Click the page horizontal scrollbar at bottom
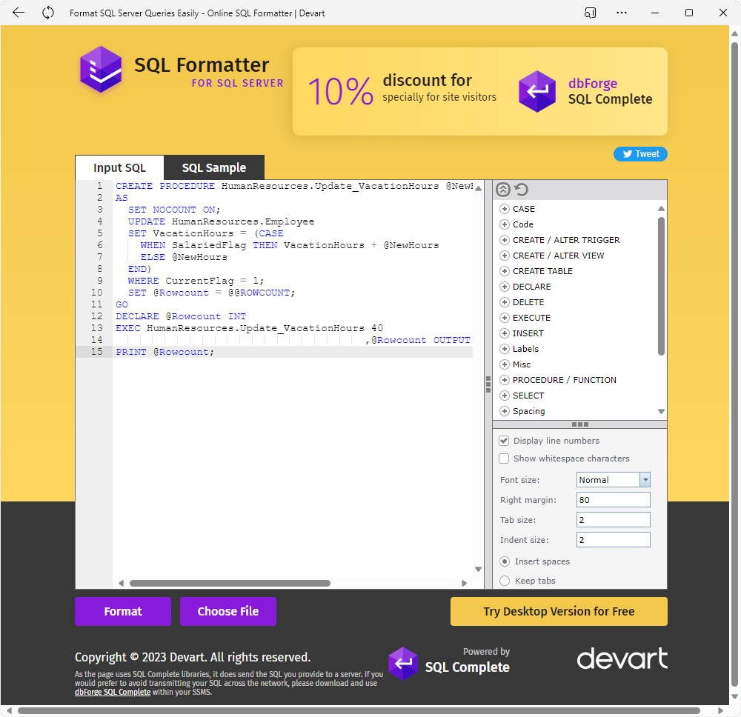This screenshot has height=717, width=741. (x=359, y=711)
